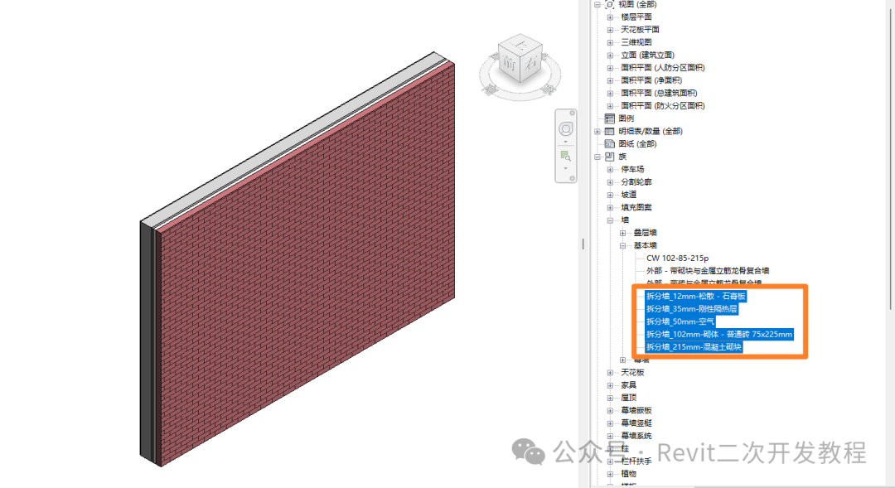
Task: Expand 面积平面 (人防分区面积) node
Action: (x=610, y=68)
